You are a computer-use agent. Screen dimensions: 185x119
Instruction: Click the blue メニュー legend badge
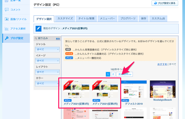(69, 58)
